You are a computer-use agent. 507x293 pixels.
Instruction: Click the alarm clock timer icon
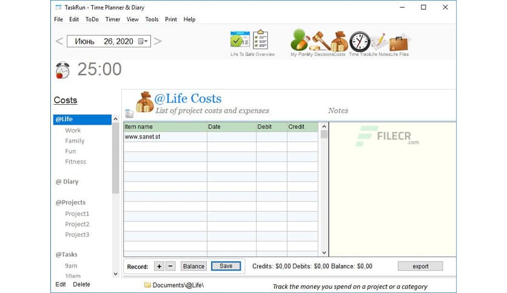pyautogui.click(x=62, y=70)
